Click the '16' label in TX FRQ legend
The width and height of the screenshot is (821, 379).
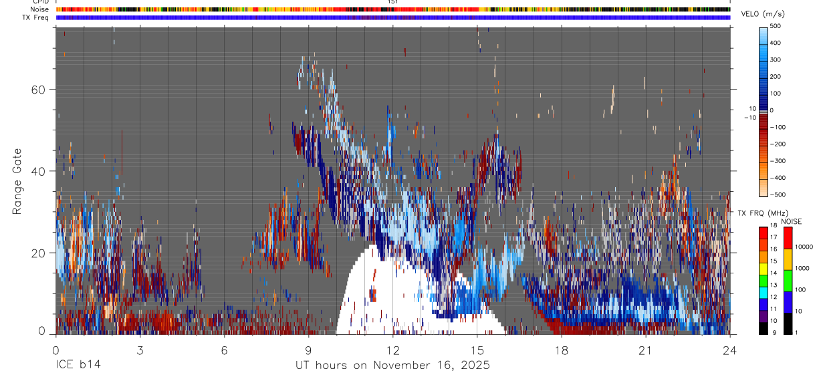coord(774,250)
